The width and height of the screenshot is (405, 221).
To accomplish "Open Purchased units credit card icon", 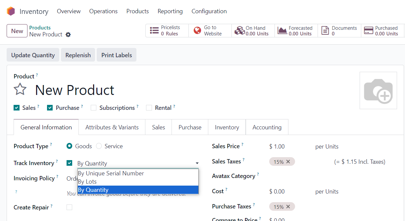I will (369, 31).
